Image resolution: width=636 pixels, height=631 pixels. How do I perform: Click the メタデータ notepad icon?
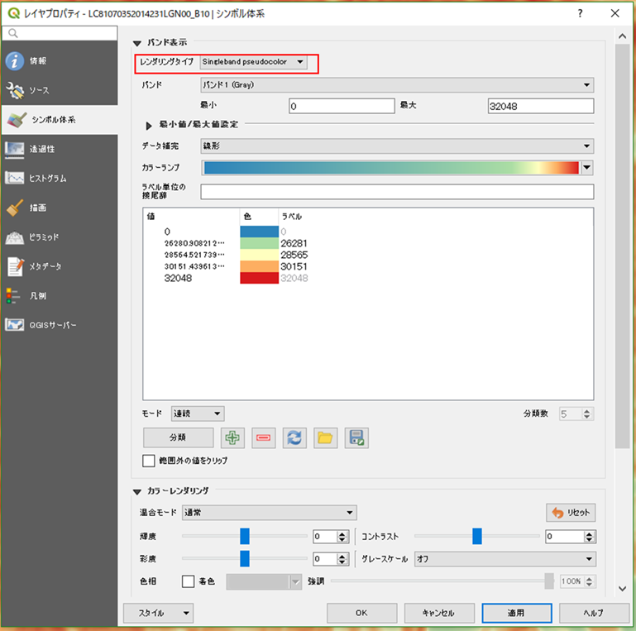pyautogui.click(x=15, y=266)
